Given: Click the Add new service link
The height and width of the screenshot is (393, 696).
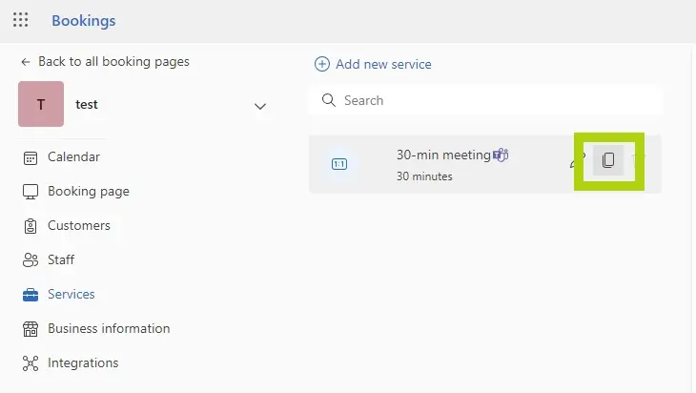Looking at the screenshot, I should pos(383,64).
